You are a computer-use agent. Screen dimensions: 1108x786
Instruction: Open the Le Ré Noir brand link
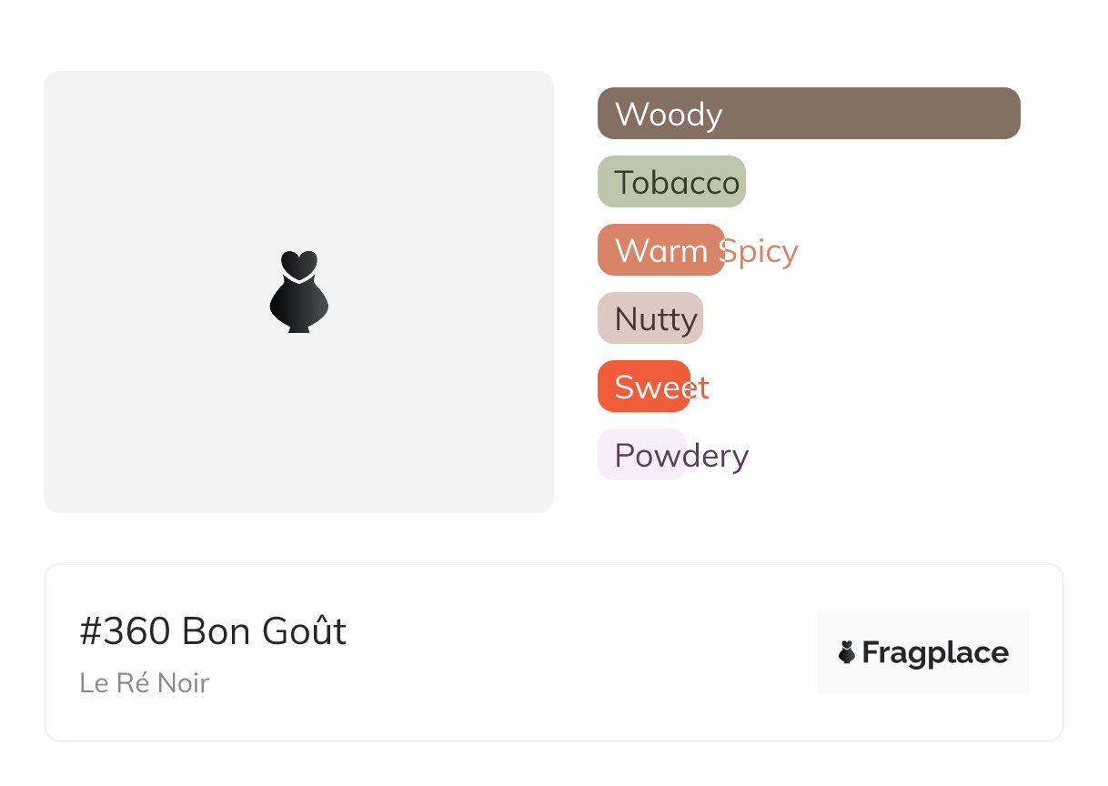pyautogui.click(x=144, y=683)
